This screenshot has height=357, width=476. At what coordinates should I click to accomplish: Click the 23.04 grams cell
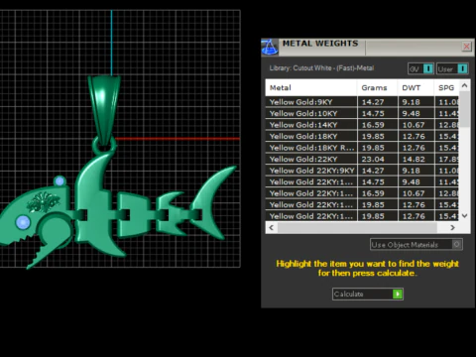pos(377,159)
